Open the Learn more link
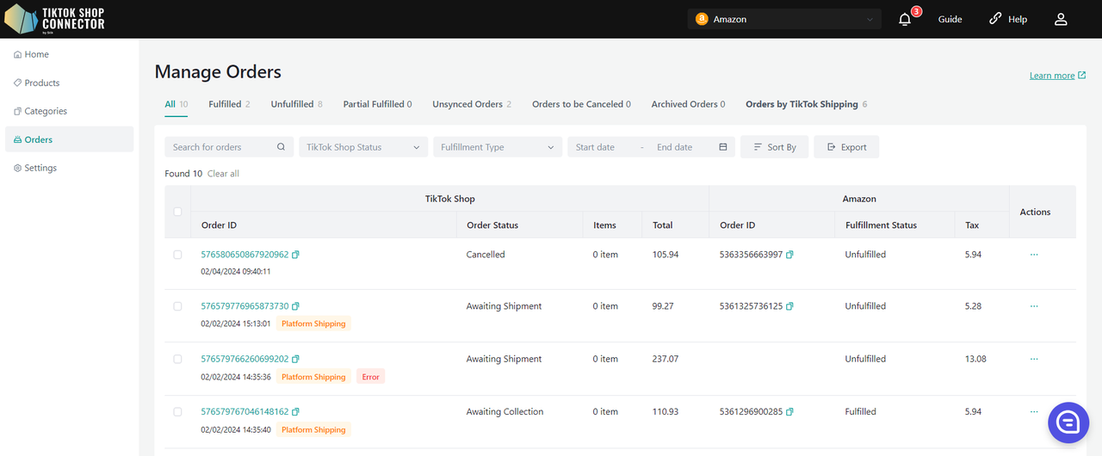Viewport: 1102px width, 456px height. pos(1052,76)
